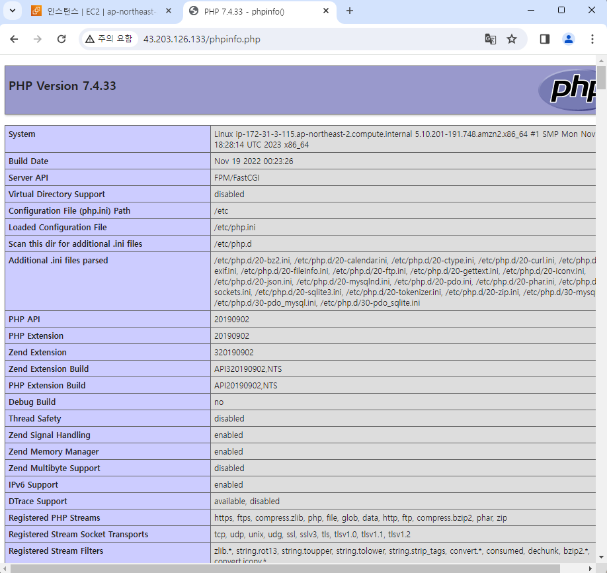This screenshot has height=573, width=607.
Task: Click the Configuration File (php.ini) Path label
Action: click(69, 211)
